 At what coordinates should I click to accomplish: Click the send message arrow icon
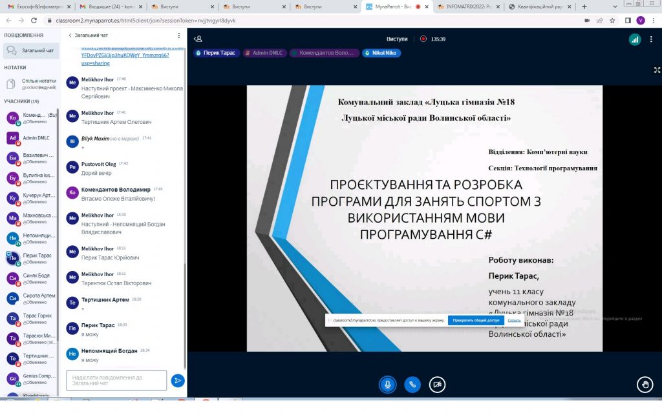click(x=177, y=381)
